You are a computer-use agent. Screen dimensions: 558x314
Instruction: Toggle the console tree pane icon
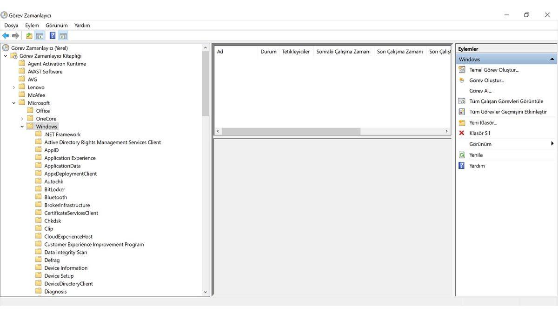(x=40, y=36)
